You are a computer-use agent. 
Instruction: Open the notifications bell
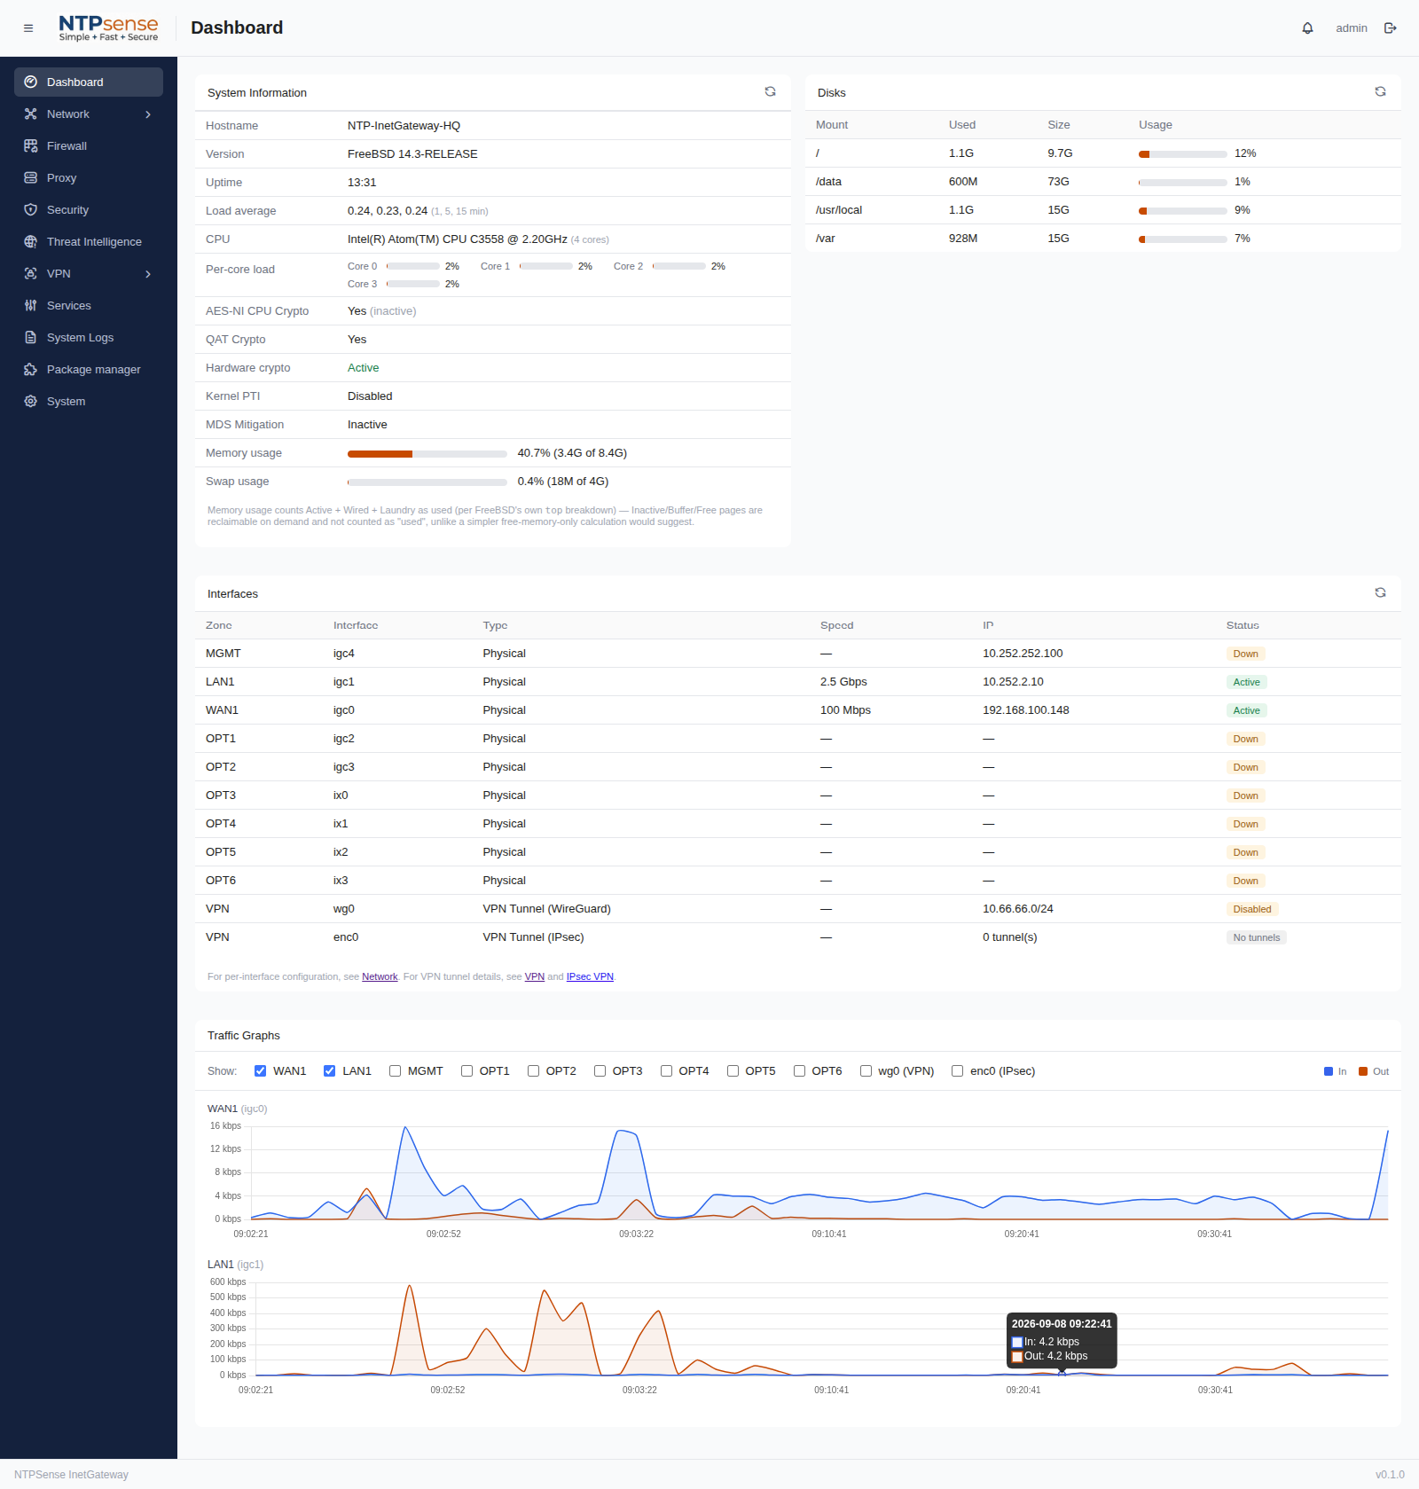pyautogui.click(x=1307, y=28)
